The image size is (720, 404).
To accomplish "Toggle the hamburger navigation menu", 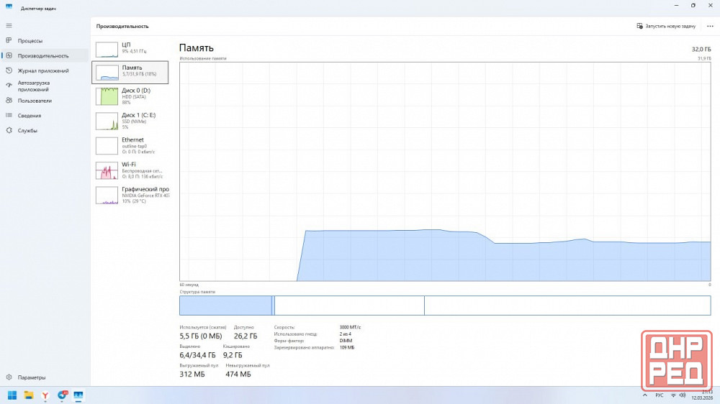I will [x=9, y=25].
